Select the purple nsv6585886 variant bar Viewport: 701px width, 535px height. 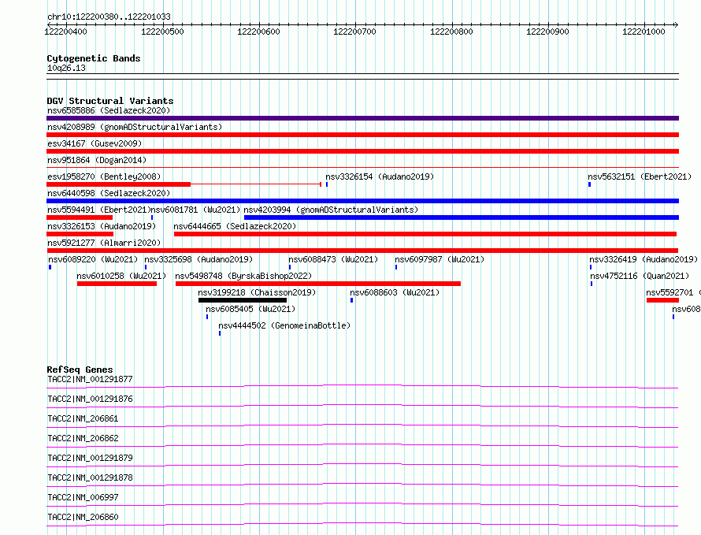pyautogui.click(x=362, y=118)
